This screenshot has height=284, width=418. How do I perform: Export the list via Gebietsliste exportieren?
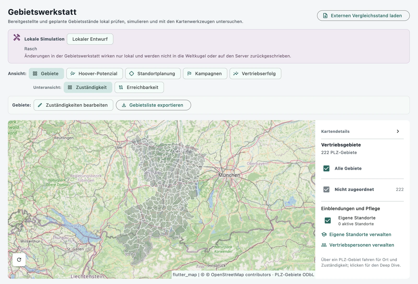pos(153,105)
